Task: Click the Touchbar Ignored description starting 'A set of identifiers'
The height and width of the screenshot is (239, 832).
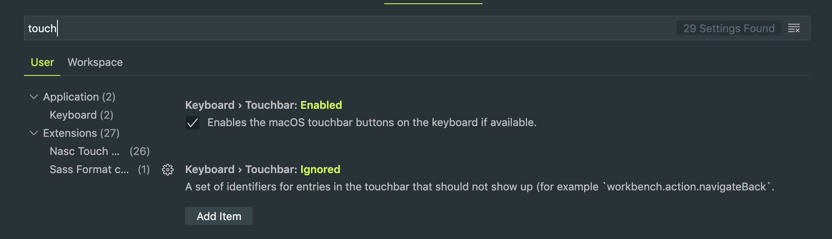Action: (480, 187)
